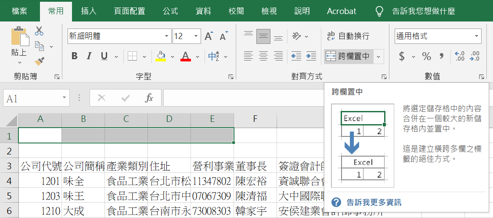Click the red font color A icon
Screen dimensions: 493x218
(x=186, y=56)
